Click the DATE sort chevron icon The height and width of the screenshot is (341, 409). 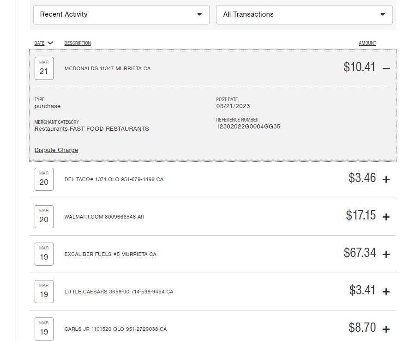click(x=51, y=43)
